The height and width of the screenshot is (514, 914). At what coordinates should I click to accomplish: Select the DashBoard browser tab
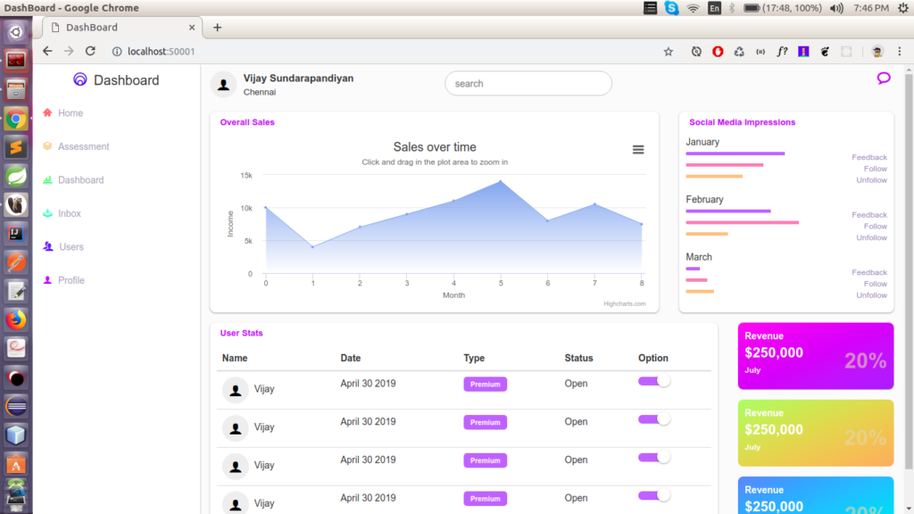click(x=116, y=28)
